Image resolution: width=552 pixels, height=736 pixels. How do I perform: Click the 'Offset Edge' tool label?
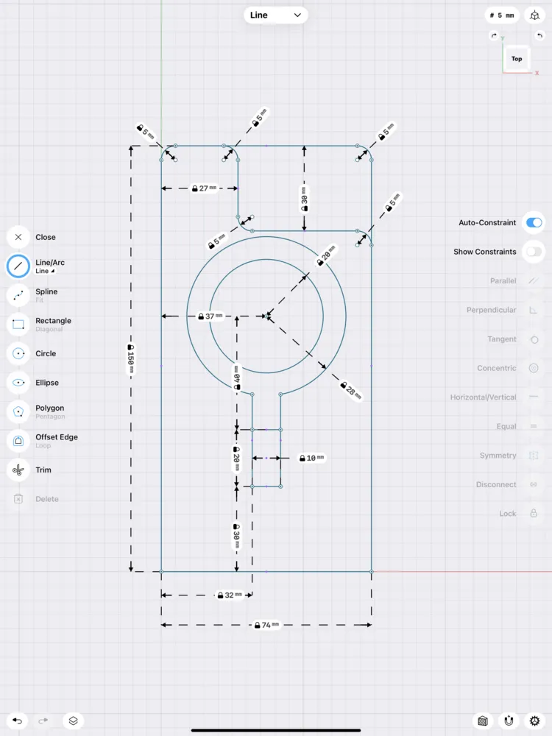point(57,437)
